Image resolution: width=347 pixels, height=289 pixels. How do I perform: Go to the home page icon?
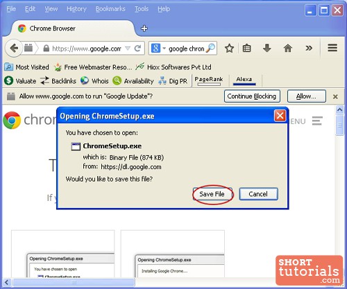click(x=288, y=49)
